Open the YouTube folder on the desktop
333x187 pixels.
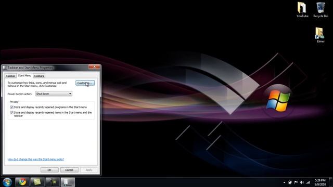(302, 10)
